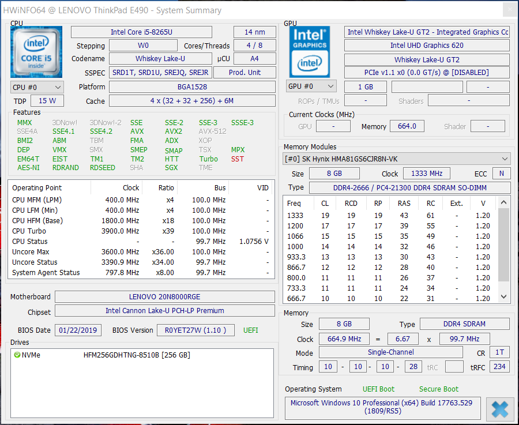
Task: Click the DDR4-2666 / PC4-21300 type field
Action: pos(410,187)
